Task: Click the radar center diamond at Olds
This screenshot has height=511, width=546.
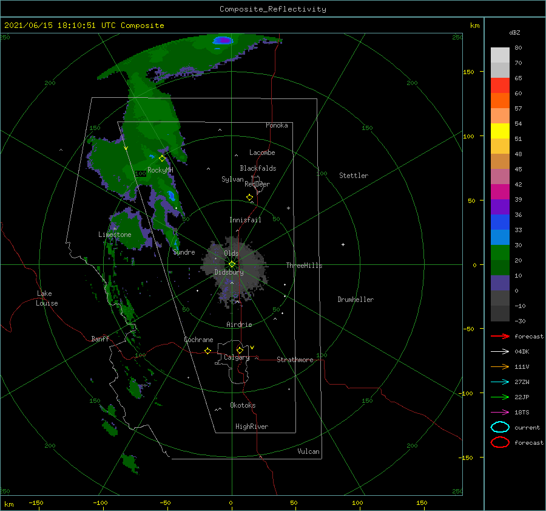Action: coord(232,264)
